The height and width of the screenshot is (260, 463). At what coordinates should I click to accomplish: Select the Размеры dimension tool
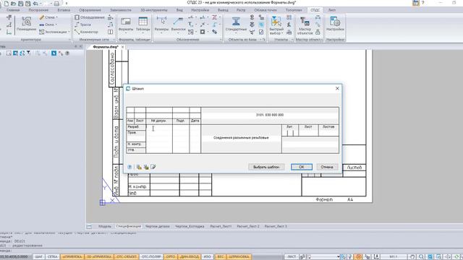(161, 24)
